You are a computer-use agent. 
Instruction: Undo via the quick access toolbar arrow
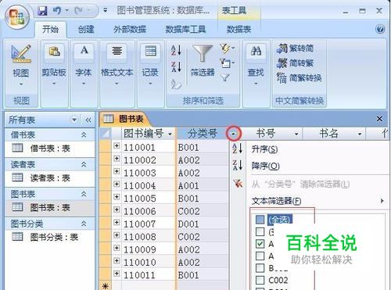tap(57, 11)
